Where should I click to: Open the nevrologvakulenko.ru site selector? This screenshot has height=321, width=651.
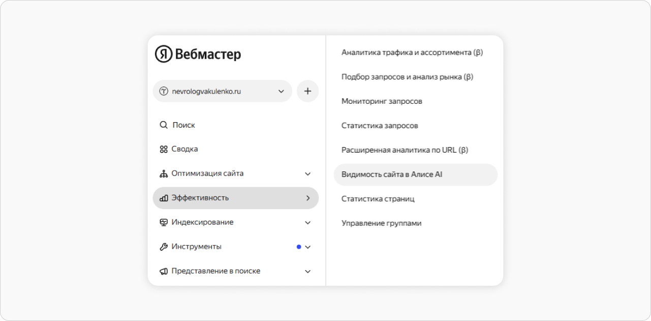click(223, 92)
